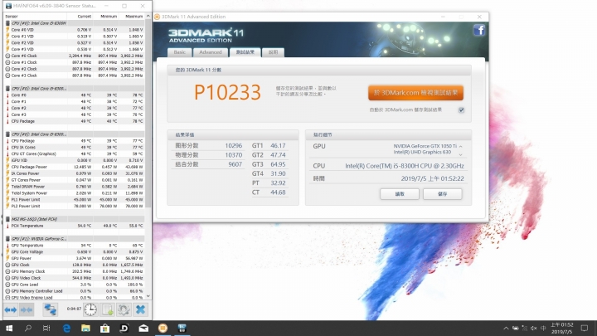Click the orange view results on 3DMark.com button
This screenshot has height=336, width=597.
pos(415,93)
